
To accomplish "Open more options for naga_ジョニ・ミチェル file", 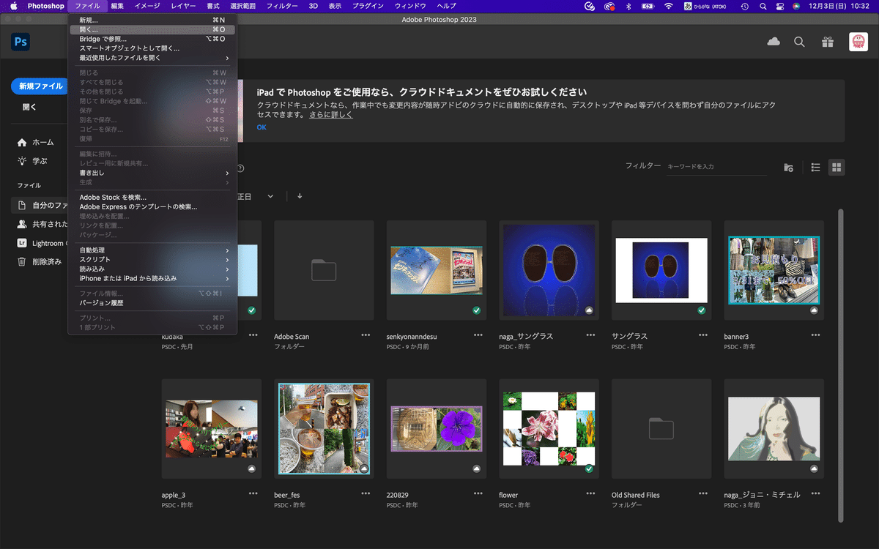I will pyautogui.click(x=815, y=493).
